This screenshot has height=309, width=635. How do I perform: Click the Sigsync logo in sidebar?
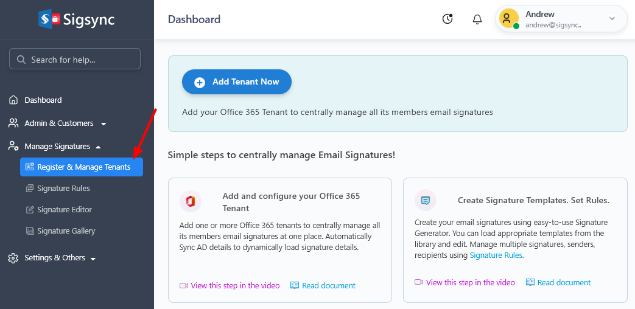point(77,19)
